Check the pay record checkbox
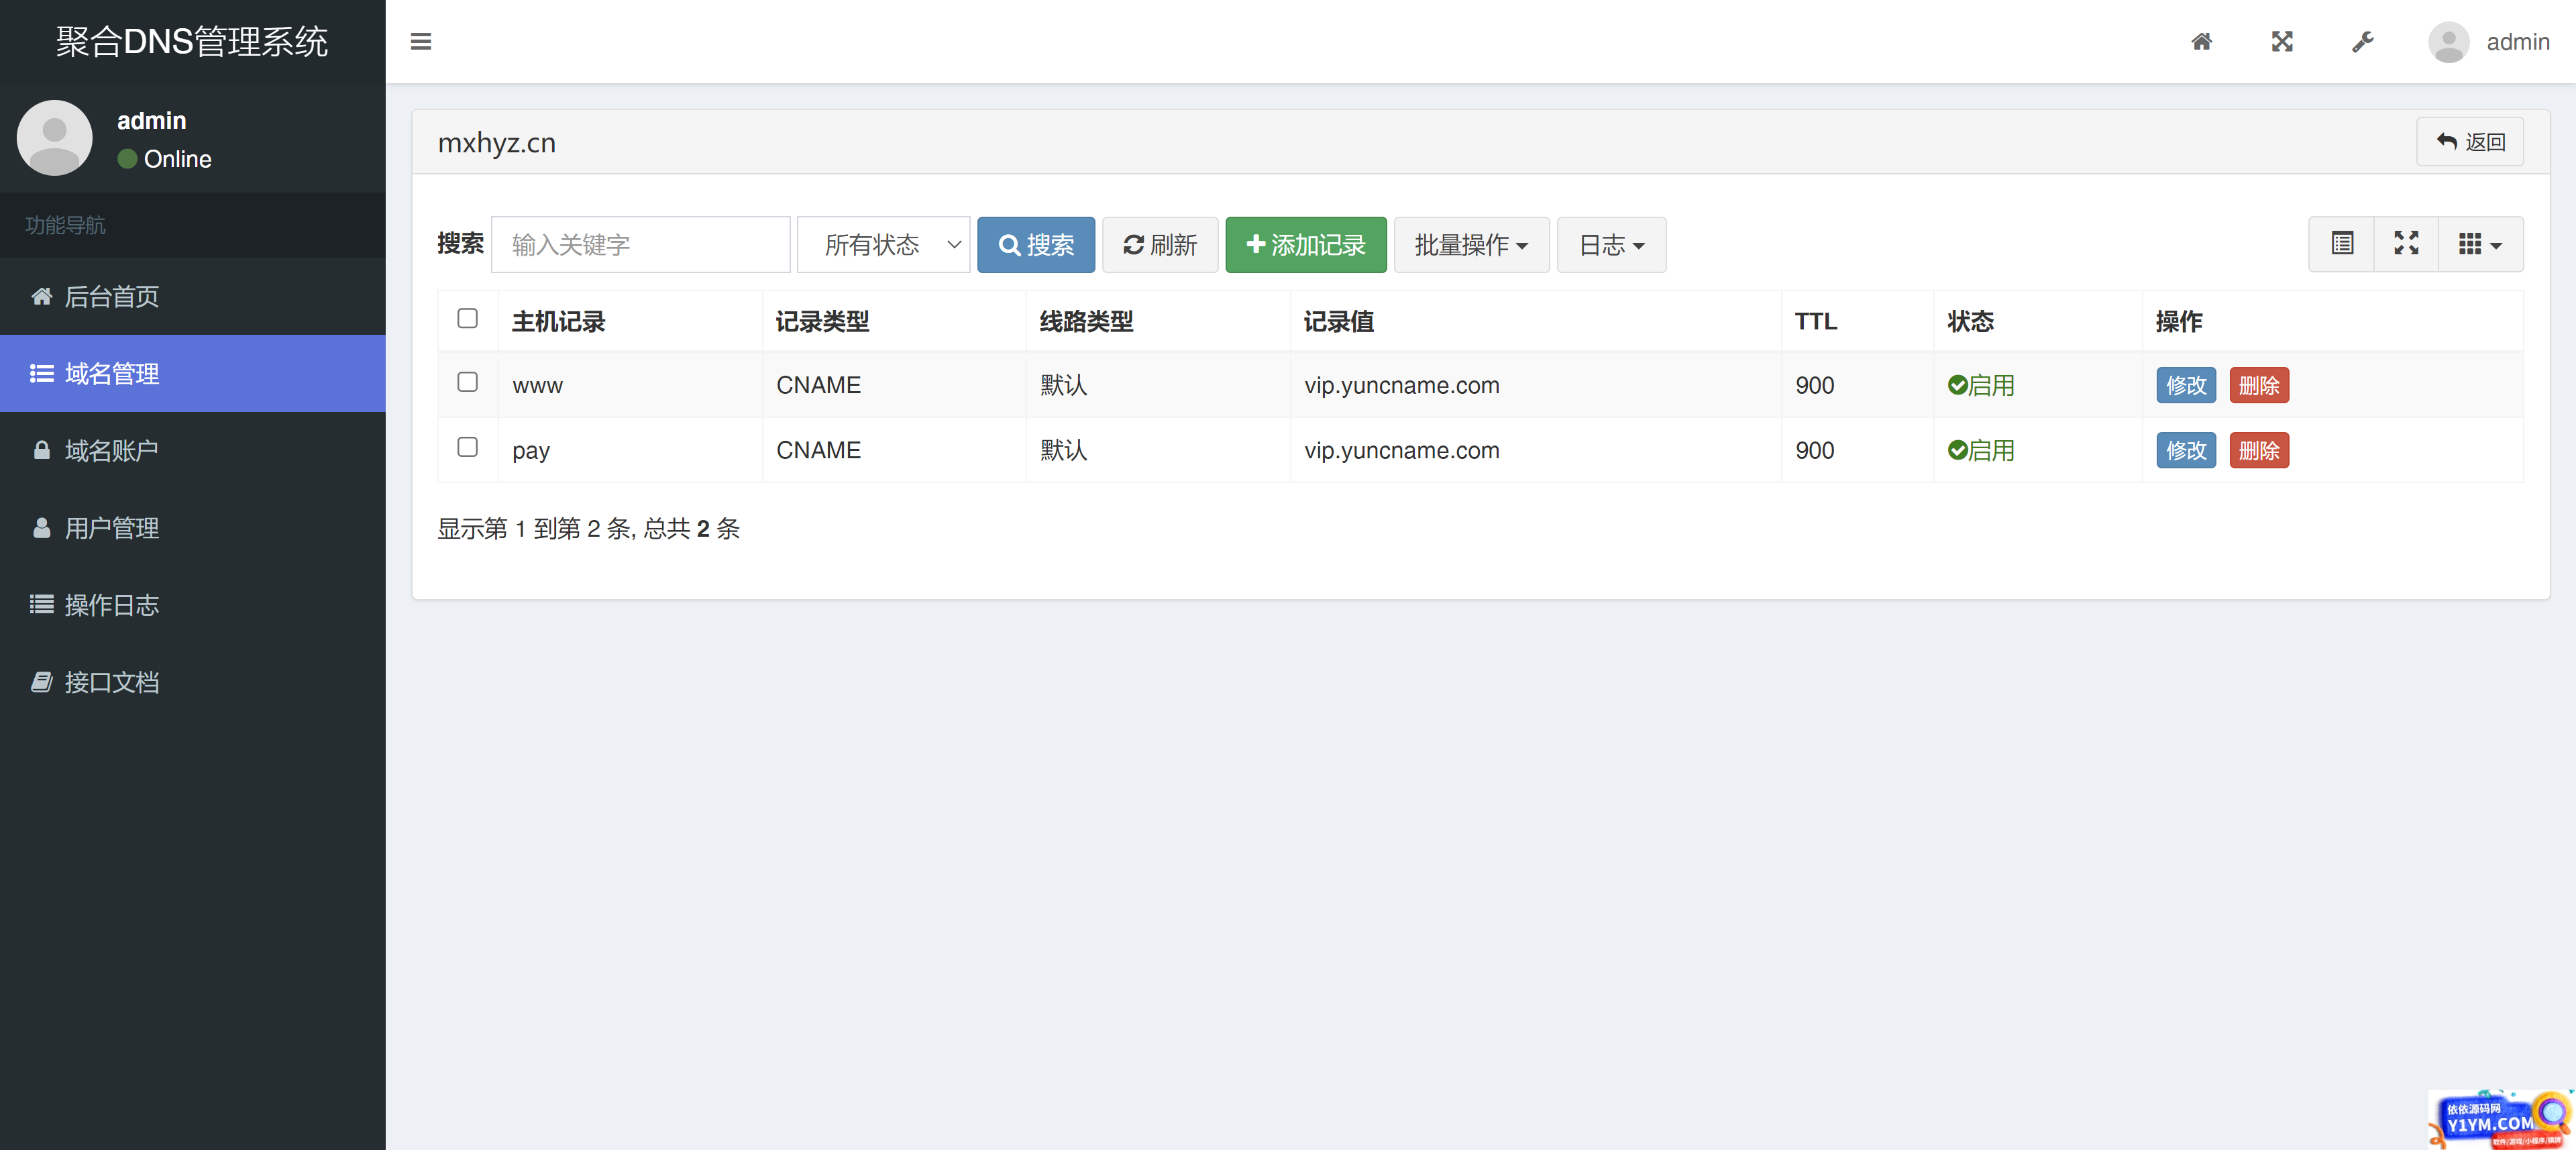 (x=467, y=447)
